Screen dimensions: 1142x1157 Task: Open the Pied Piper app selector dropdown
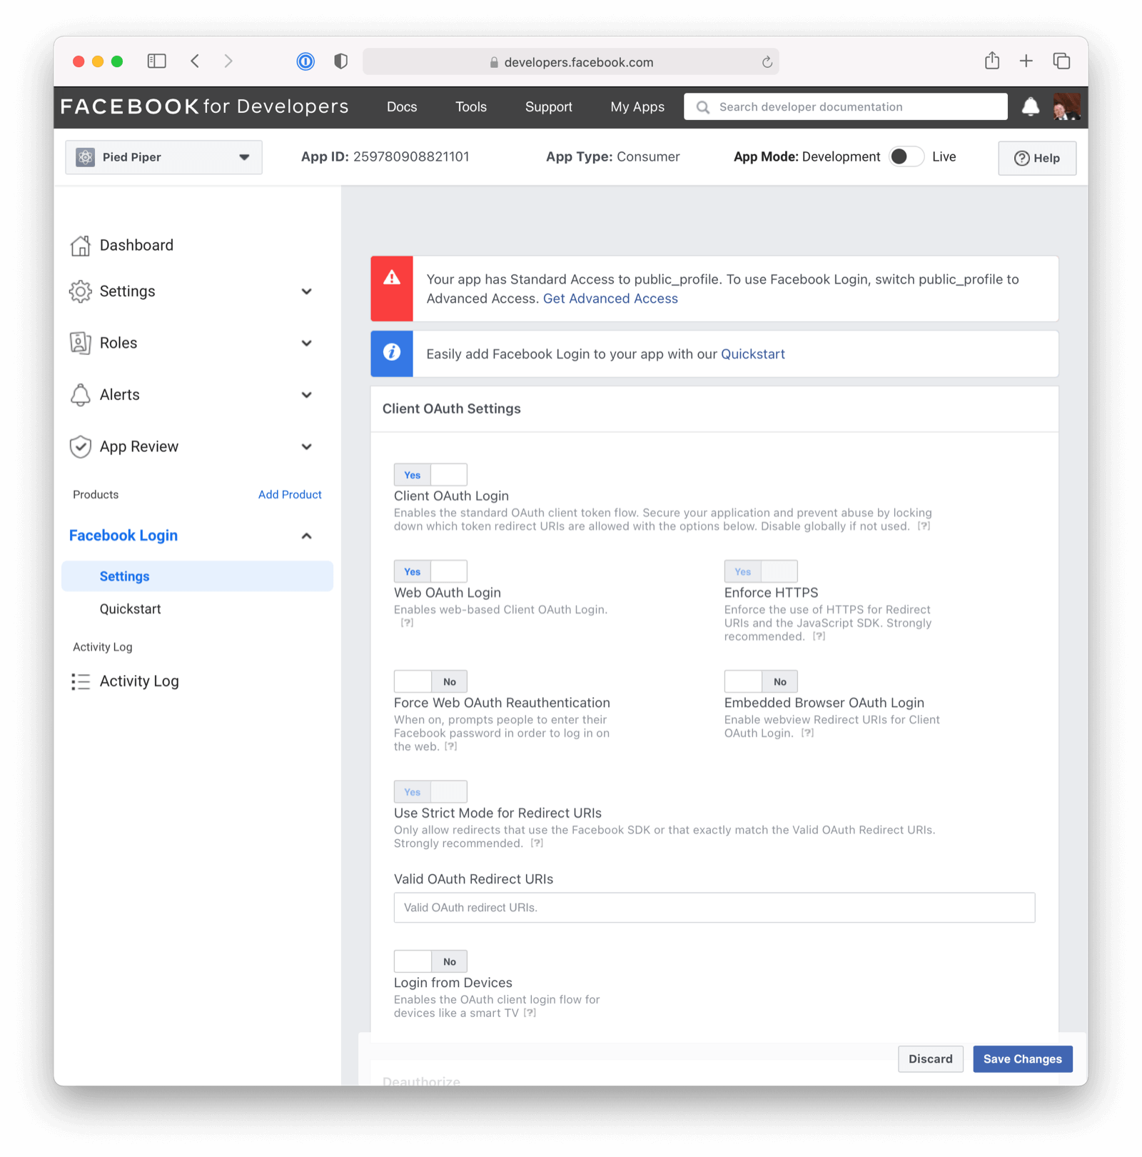[163, 157]
